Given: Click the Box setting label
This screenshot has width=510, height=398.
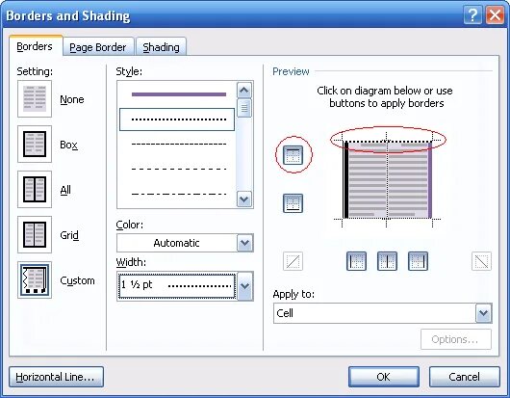Looking at the screenshot, I should (68, 145).
